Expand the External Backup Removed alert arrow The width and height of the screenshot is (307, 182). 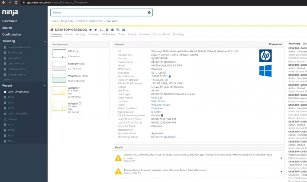point(281,172)
